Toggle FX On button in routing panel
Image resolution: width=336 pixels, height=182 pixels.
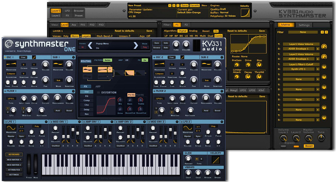click(x=145, y=60)
